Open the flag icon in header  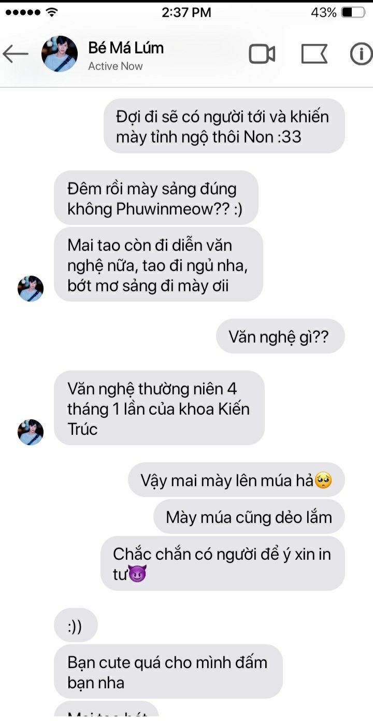pos(314,54)
